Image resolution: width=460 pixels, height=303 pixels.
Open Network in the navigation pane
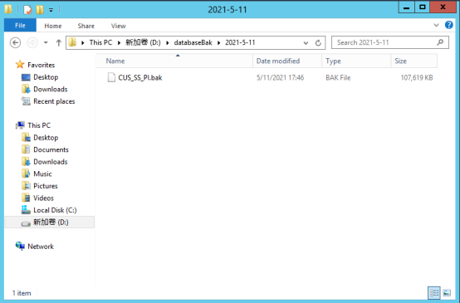point(41,247)
